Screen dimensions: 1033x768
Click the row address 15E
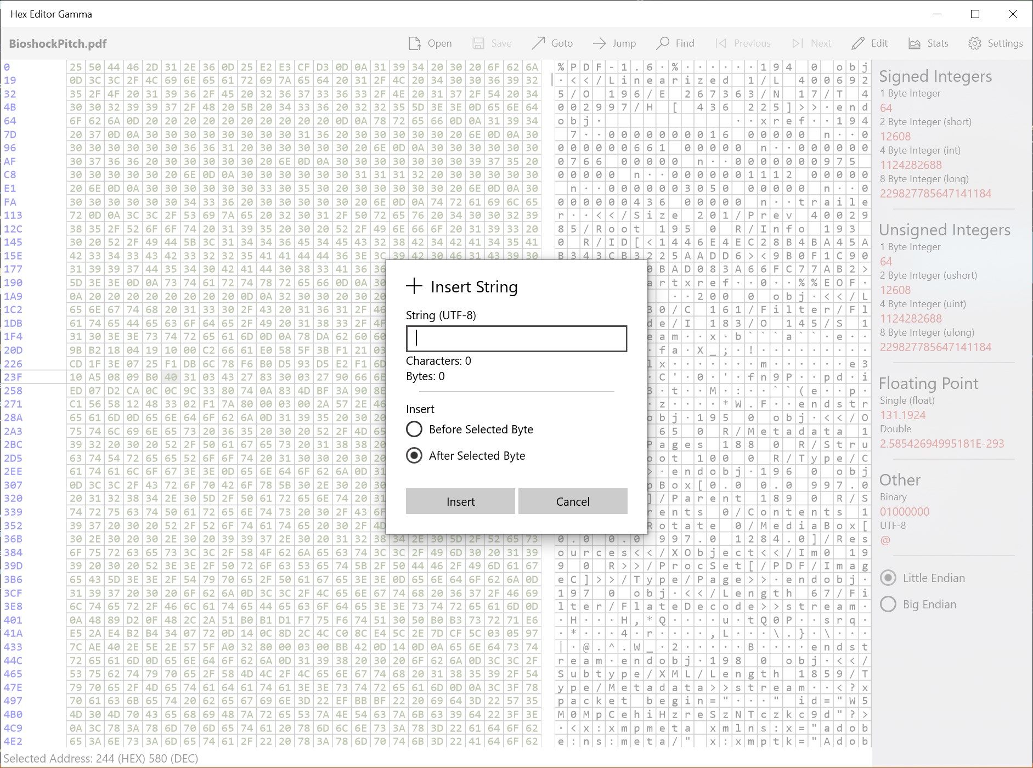coord(13,256)
